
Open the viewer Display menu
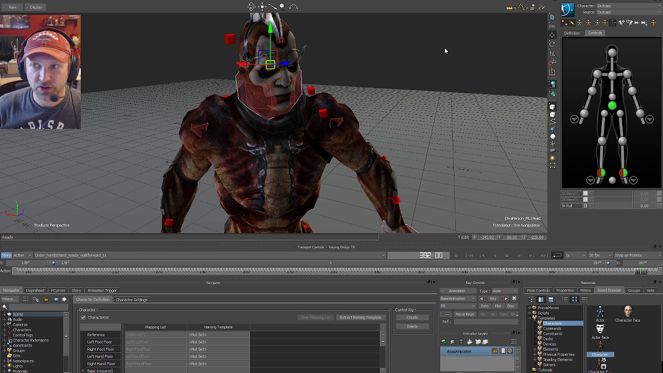[x=36, y=7]
